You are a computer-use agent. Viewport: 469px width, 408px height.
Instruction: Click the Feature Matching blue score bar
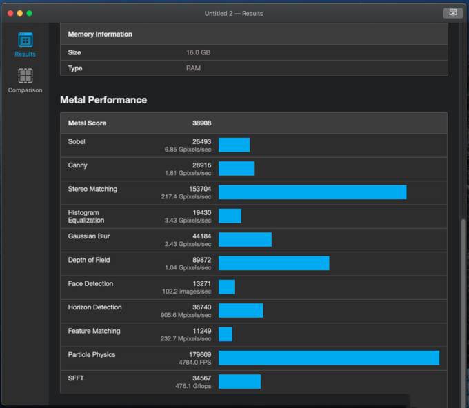(226, 334)
